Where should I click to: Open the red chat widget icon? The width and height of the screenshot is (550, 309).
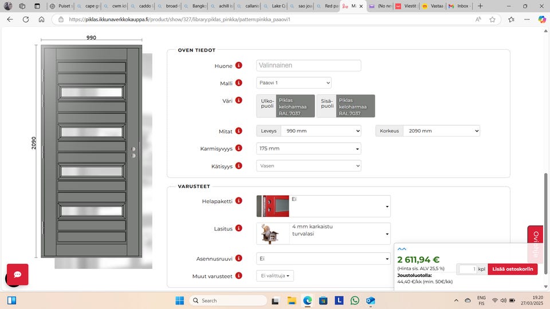[17, 275]
